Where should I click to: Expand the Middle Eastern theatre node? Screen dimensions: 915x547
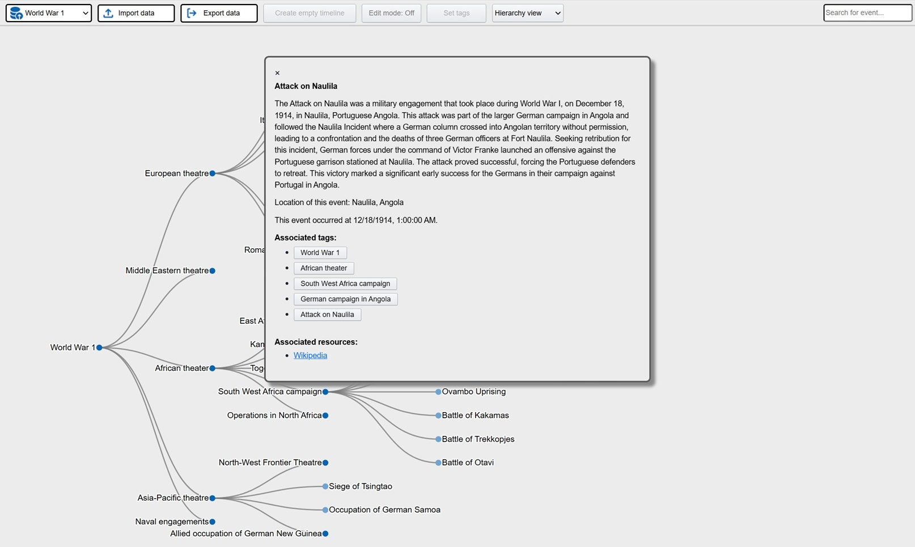[213, 271]
